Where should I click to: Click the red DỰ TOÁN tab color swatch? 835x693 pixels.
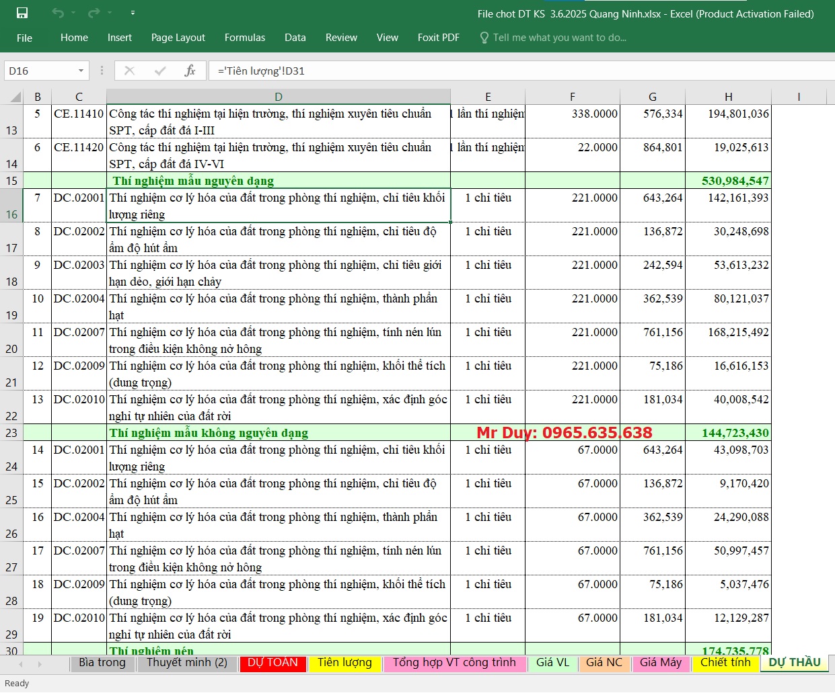(x=273, y=663)
